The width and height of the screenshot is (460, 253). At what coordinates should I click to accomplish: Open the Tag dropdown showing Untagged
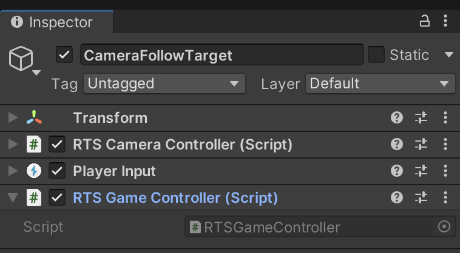click(x=164, y=84)
